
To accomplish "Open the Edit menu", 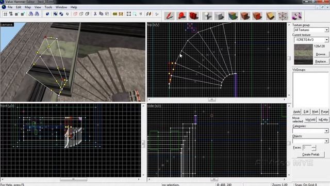I will (19, 7).
